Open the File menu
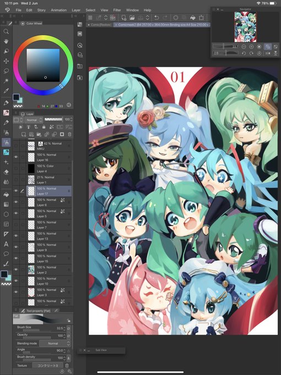Viewport: 281px width, 375px height. click(18, 10)
